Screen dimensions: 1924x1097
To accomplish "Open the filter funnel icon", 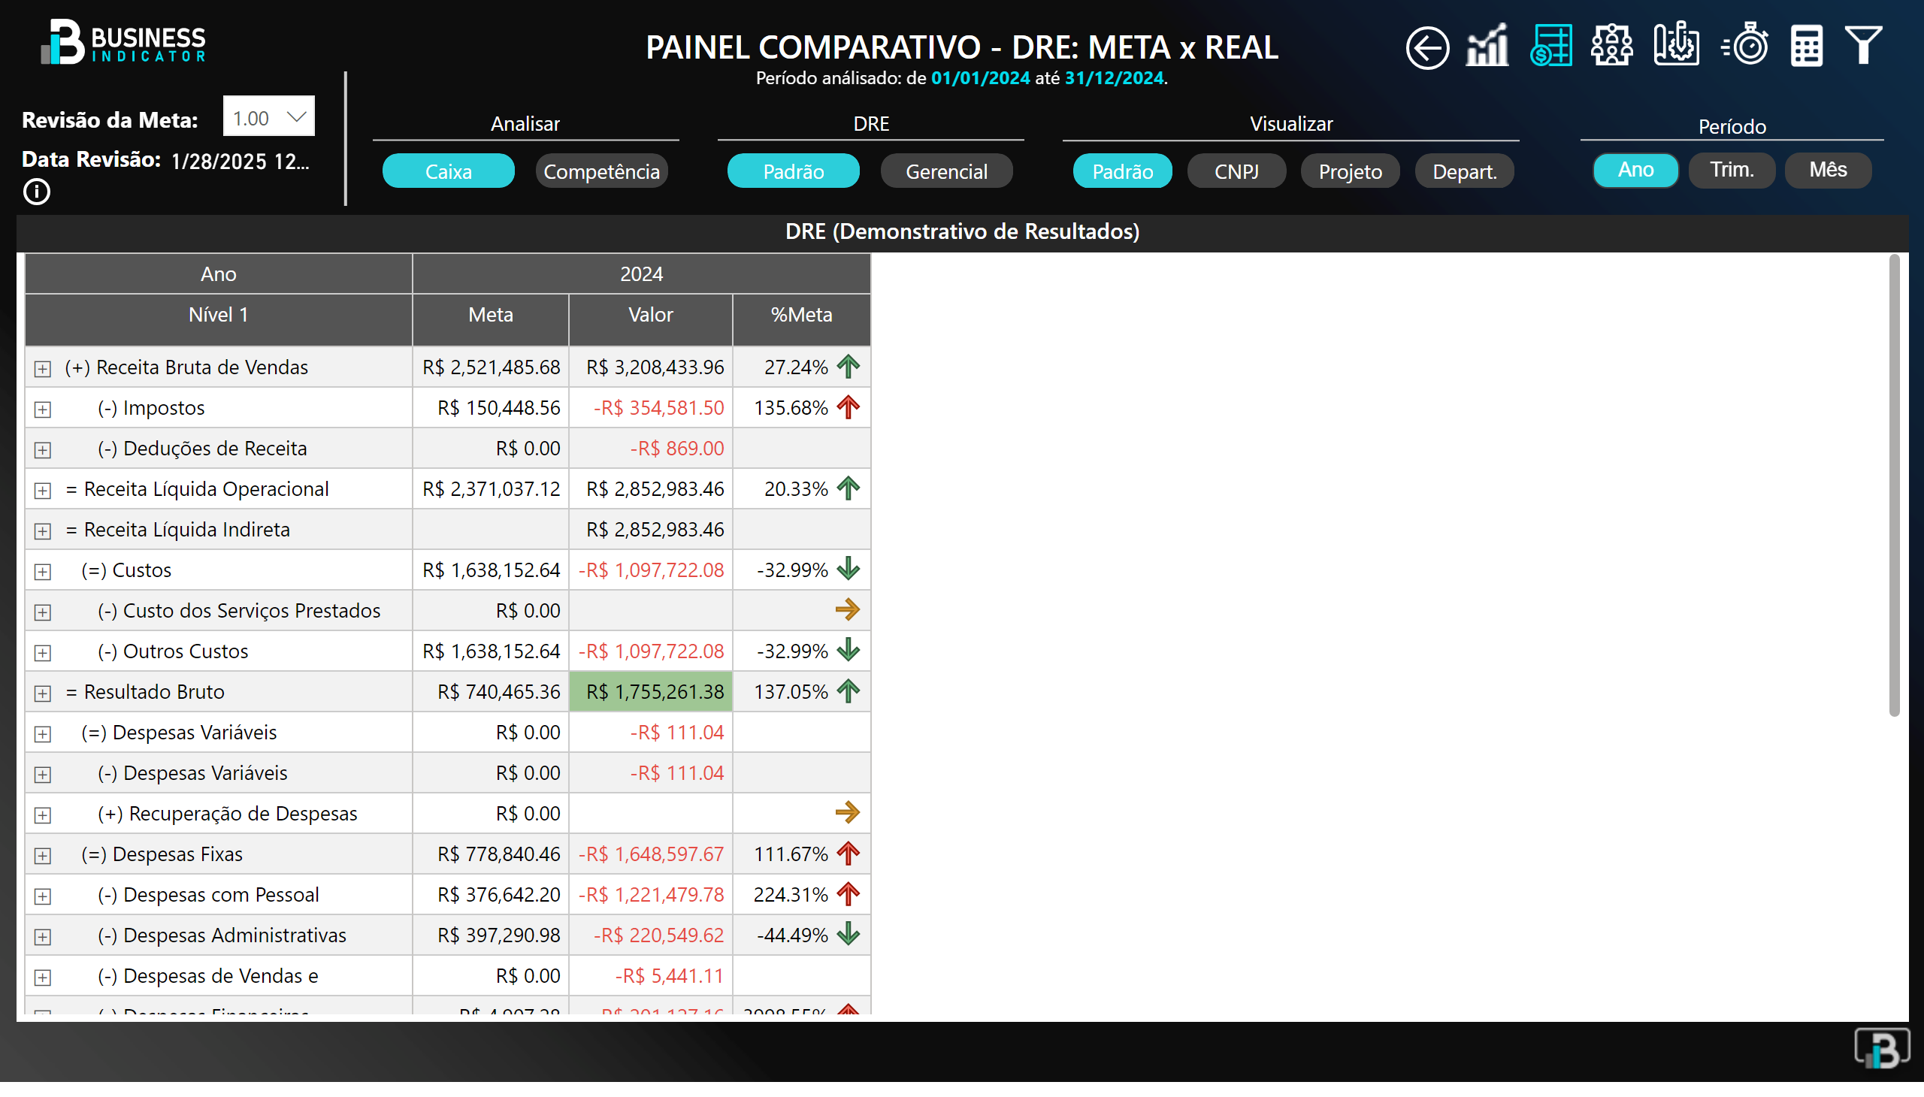I will [x=1863, y=46].
